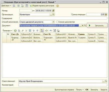The image size is (109, 92).
Task: Click the Комментарий field
Action: point(63,85)
